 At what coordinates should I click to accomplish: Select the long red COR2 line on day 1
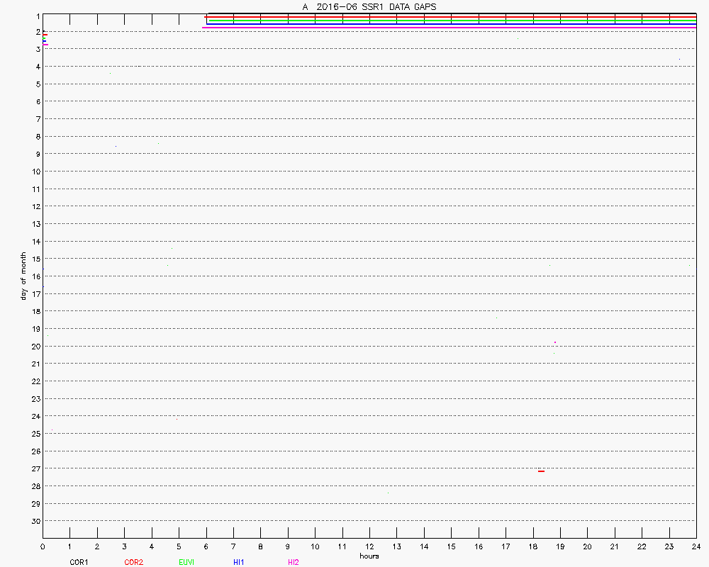pos(450,17)
